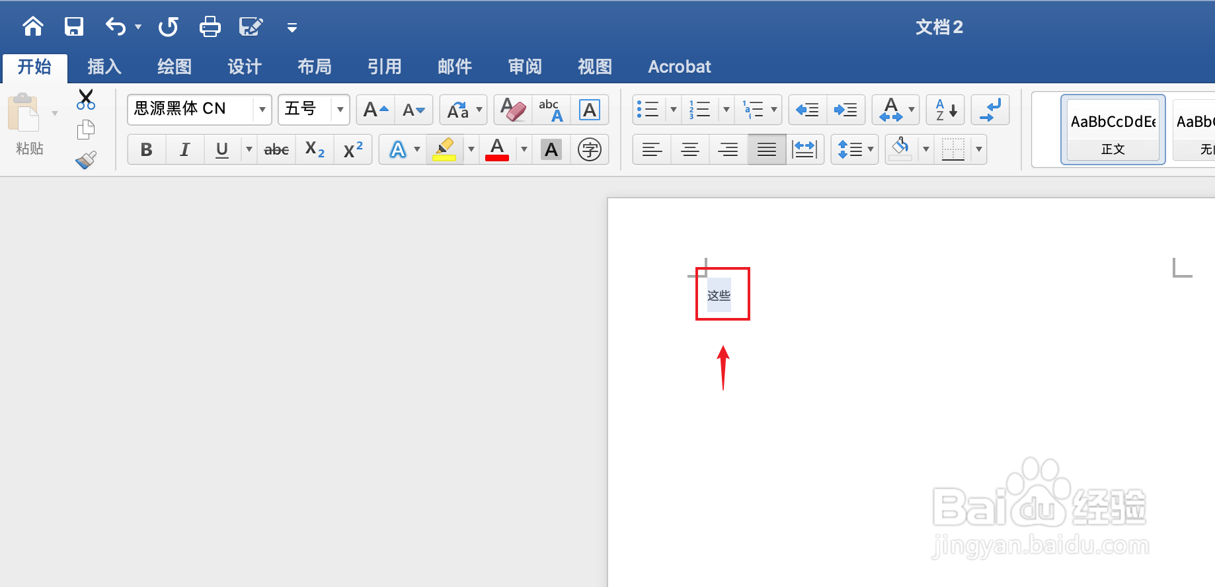Click the font size field 五号

pos(304,109)
